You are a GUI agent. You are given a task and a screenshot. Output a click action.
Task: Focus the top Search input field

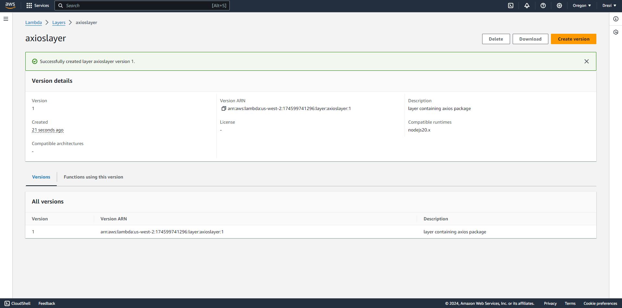tap(142, 6)
